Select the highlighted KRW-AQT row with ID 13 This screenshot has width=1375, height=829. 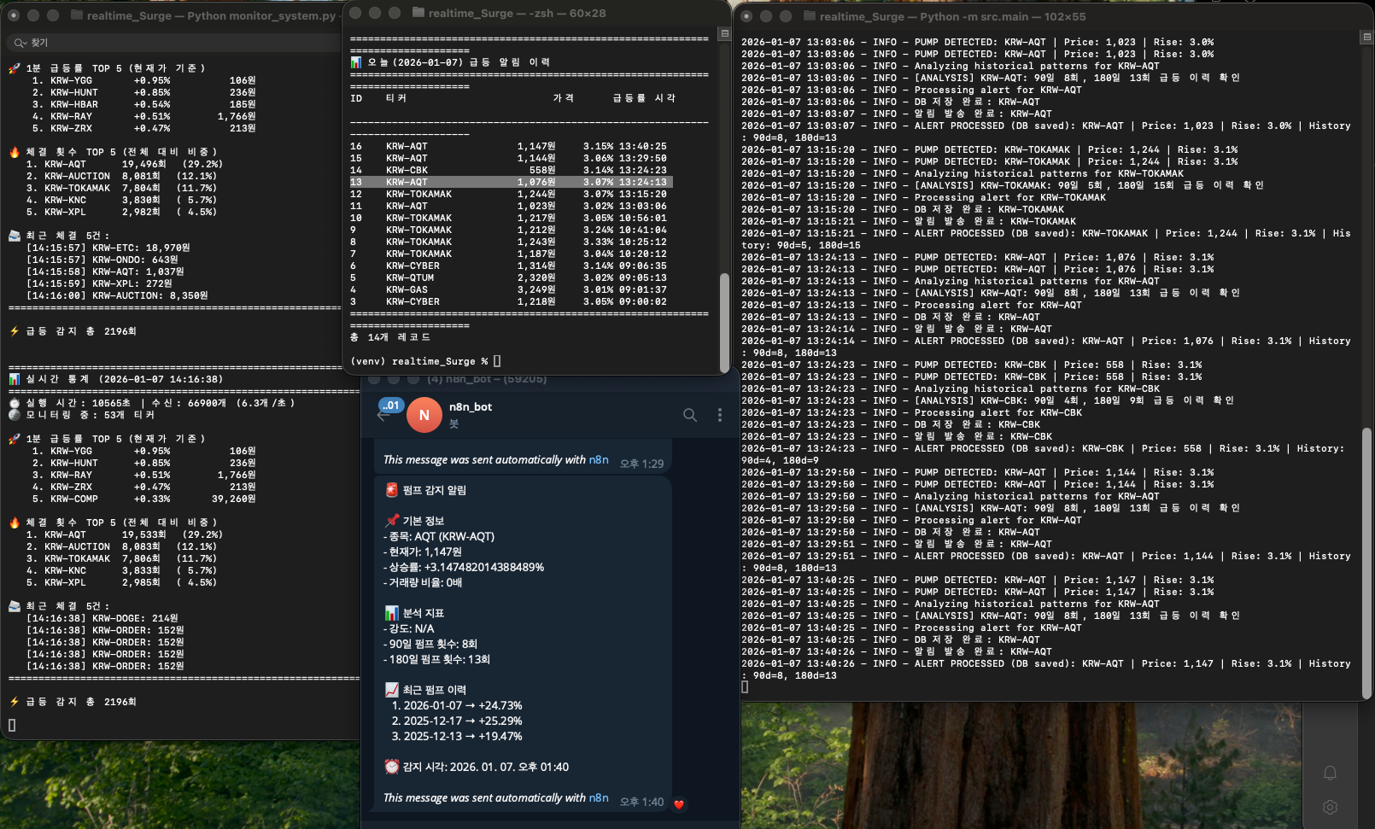point(511,182)
